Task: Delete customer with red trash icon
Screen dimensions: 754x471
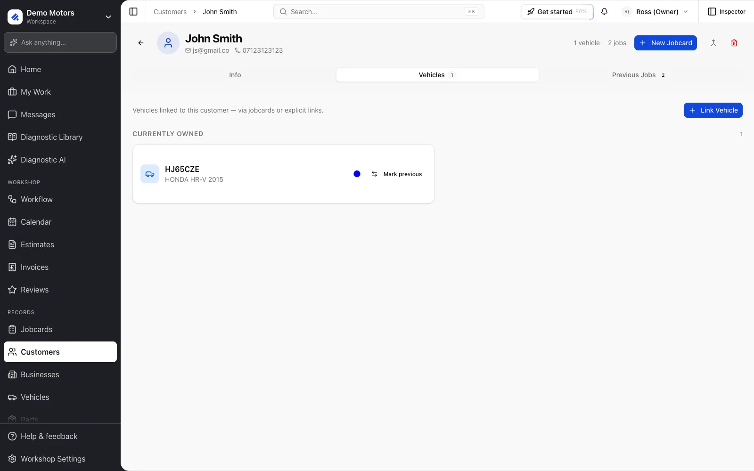Action: [734, 43]
